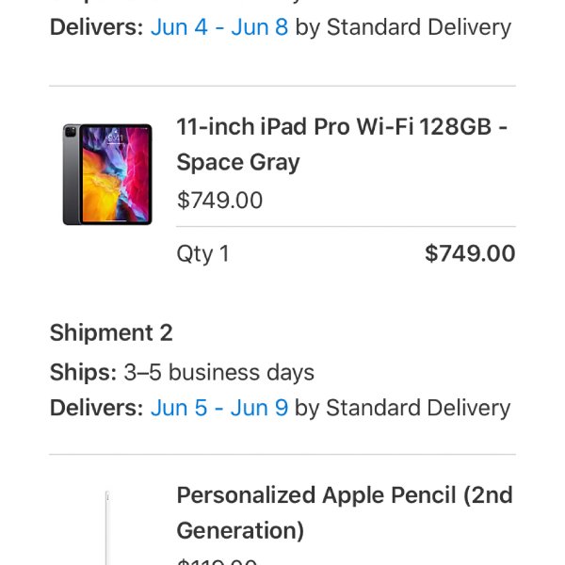
Task: Tap the Space Gray color text
Action: (x=238, y=163)
